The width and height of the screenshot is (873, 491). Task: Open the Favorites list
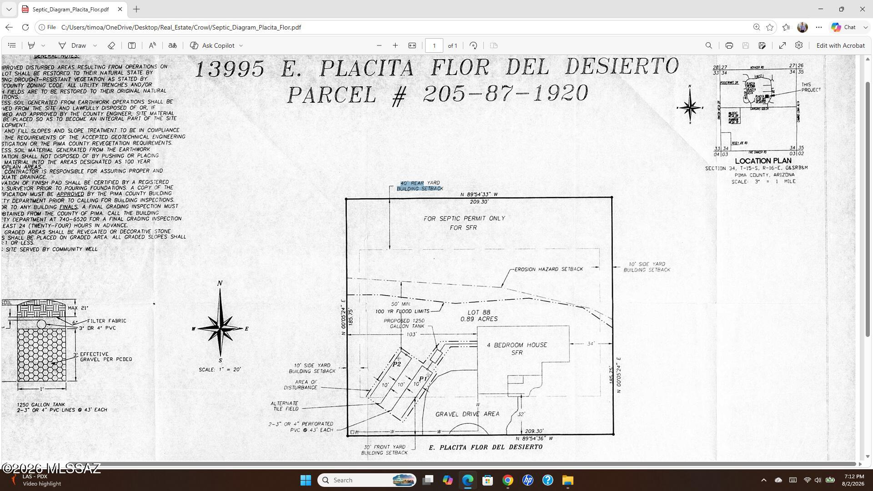[786, 27]
